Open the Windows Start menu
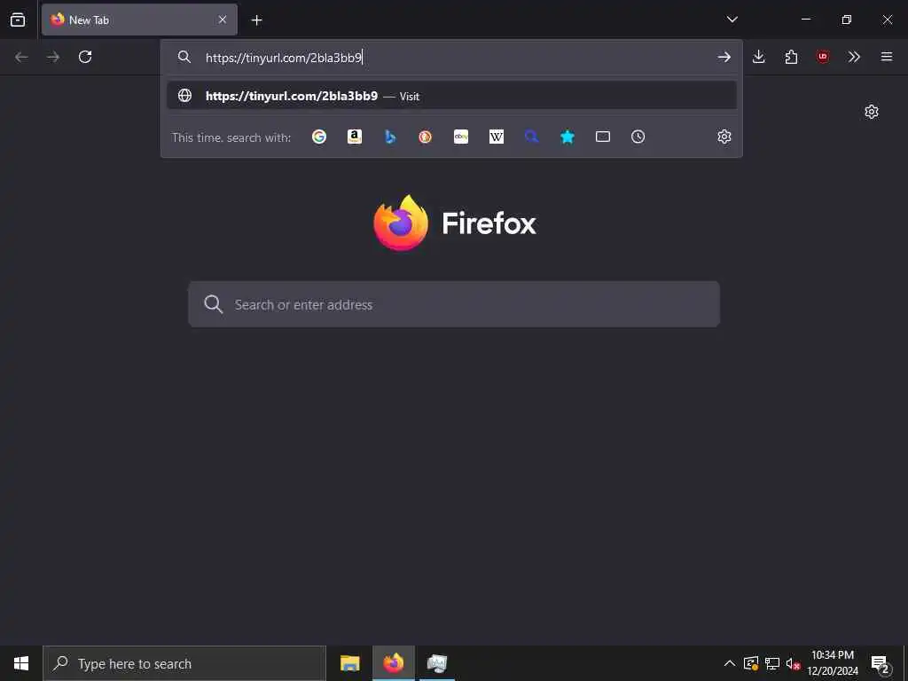 point(21,663)
